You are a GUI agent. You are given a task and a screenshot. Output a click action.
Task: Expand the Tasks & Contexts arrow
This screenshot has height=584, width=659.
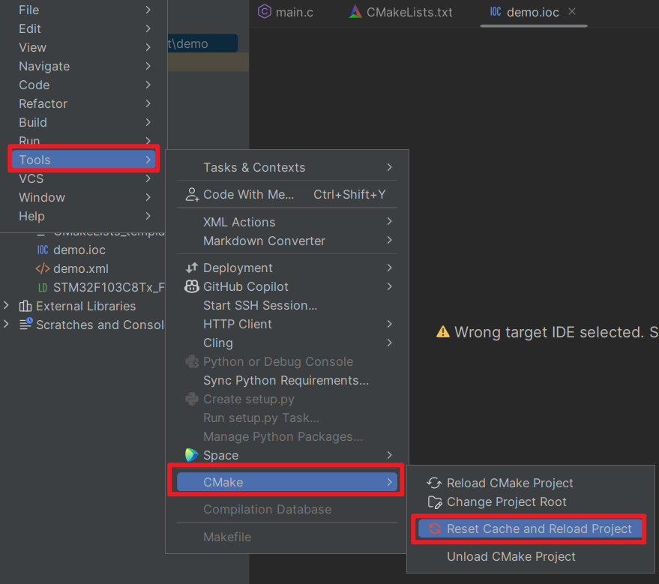click(389, 167)
